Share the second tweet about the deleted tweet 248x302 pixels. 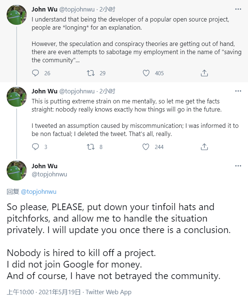point(204,147)
